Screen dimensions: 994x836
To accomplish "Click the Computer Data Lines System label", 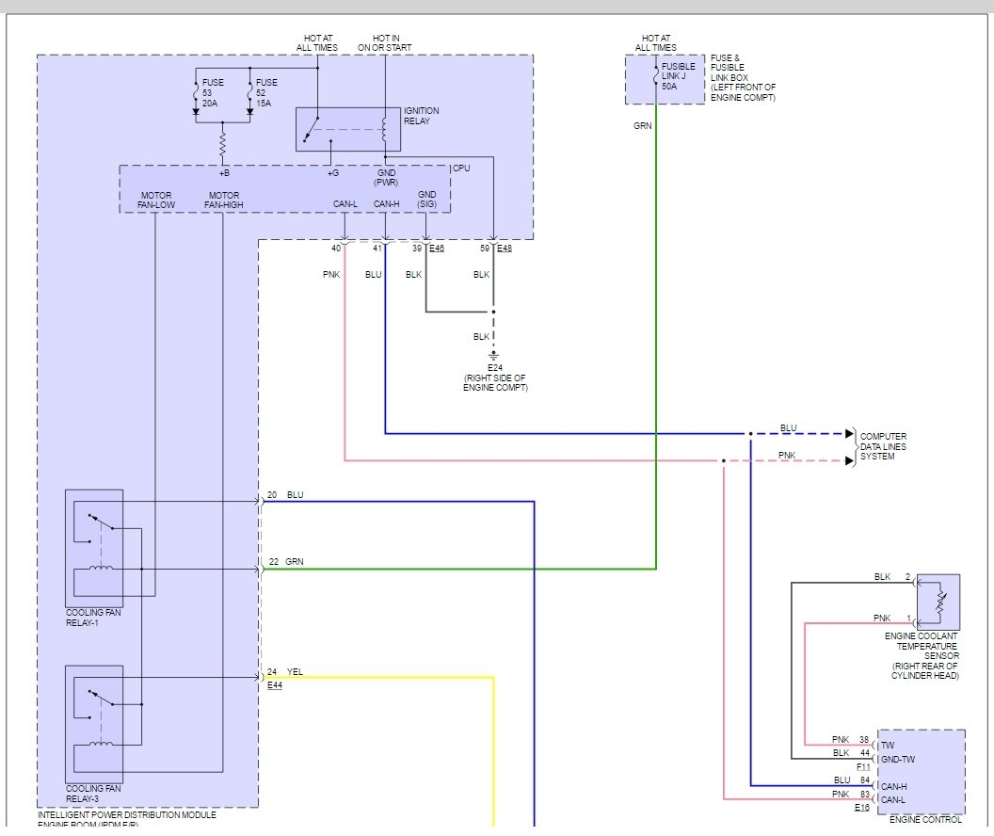I will click(883, 446).
